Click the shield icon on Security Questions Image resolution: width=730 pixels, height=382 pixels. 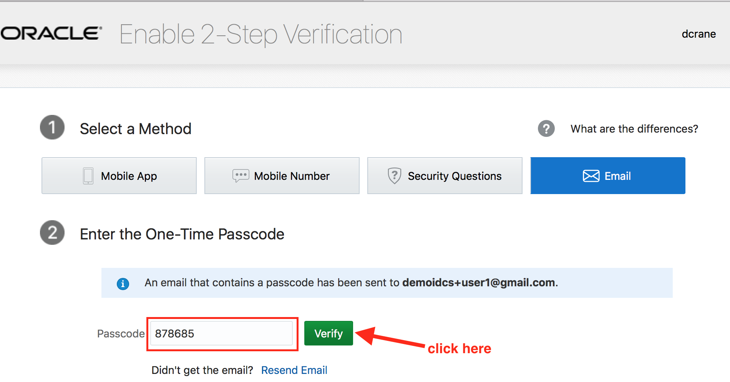click(394, 176)
